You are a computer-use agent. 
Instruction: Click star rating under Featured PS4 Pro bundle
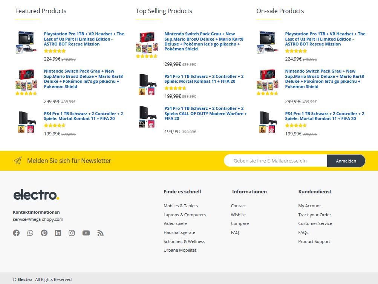pos(55,125)
